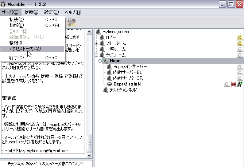Click the 変更点 heading in the log
This screenshot has width=244, height=167.
click(9, 98)
